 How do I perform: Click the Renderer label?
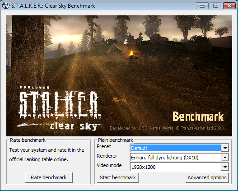tap(107, 156)
